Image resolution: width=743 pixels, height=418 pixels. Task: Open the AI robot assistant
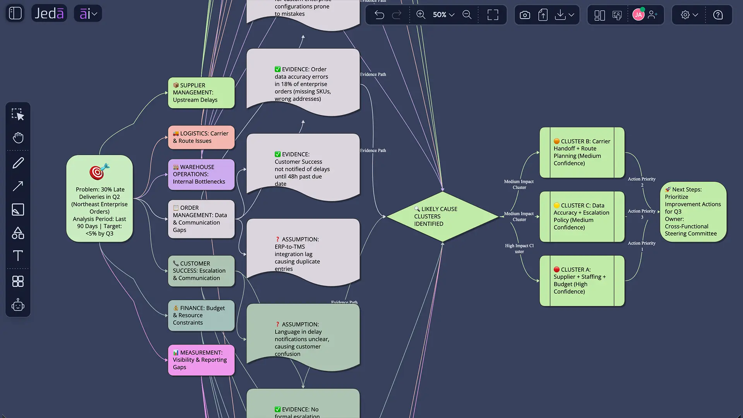coord(18,305)
